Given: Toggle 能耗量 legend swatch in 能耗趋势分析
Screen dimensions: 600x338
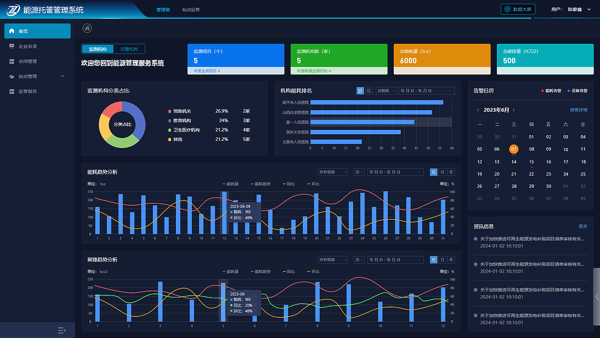Looking at the screenshot, I should (224, 184).
